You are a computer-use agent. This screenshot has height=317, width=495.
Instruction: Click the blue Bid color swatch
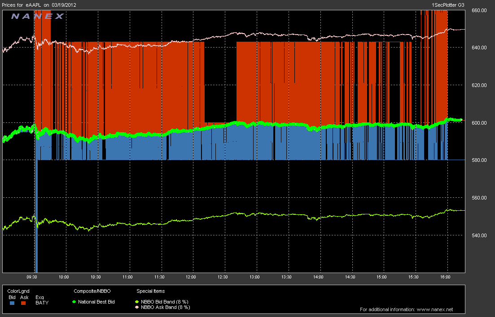click(x=12, y=303)
